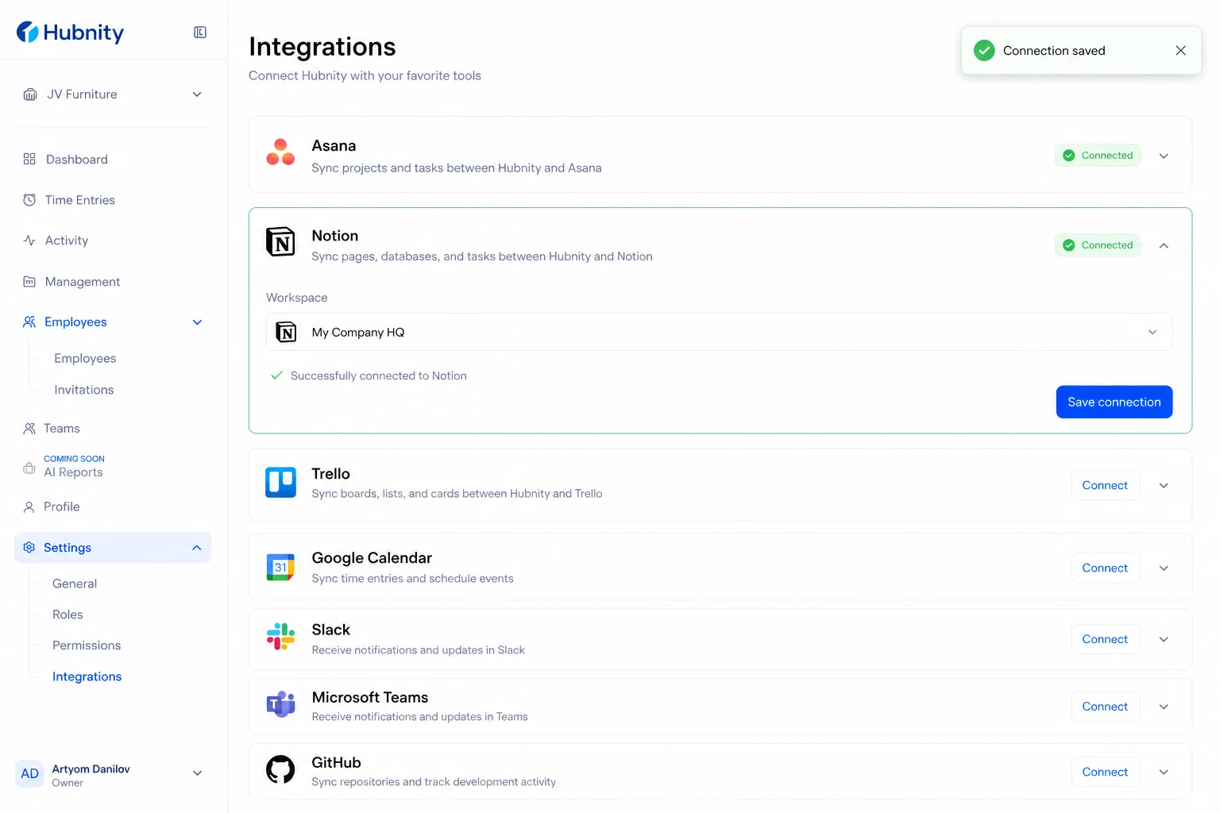The image size is (1220, 813).
Task: Click the GitHub logo icon
Action: pyautogui.click(x=280, y=769)
